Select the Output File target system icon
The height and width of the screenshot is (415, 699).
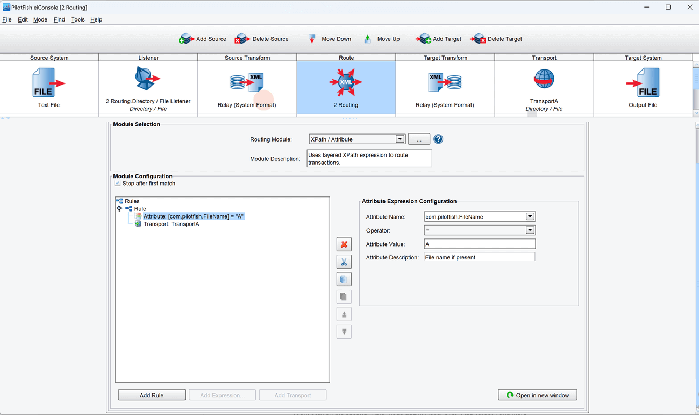(643, 82)
